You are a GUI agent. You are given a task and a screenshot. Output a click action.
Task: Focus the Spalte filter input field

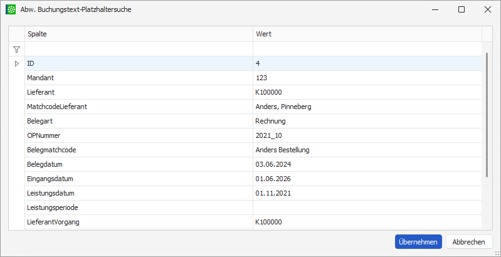[139, 49]
